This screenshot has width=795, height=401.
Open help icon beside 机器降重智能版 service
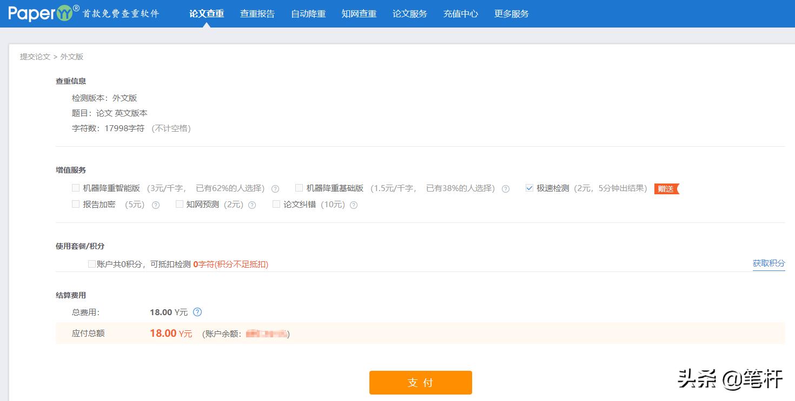[275, 188]
